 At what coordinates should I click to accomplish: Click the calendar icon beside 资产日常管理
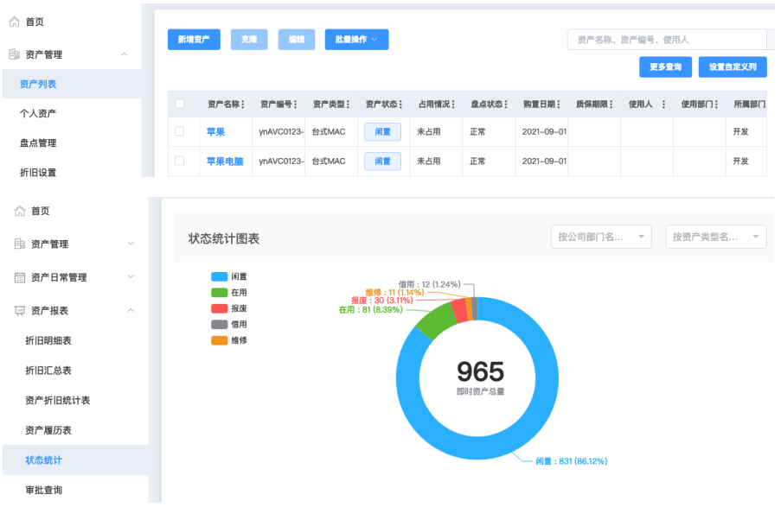19,277
